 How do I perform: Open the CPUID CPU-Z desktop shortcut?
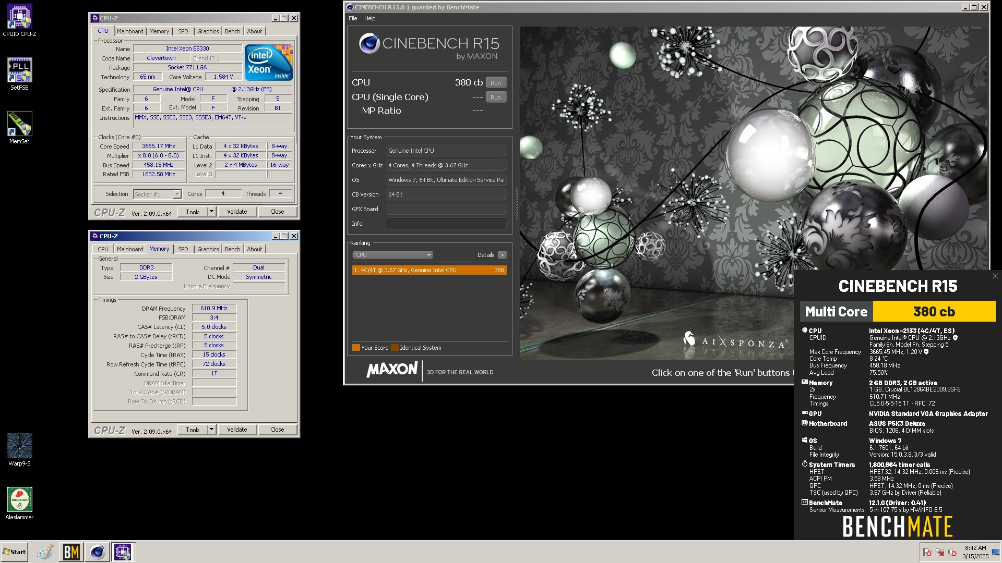pyautogui.click(x=19, y=21)
